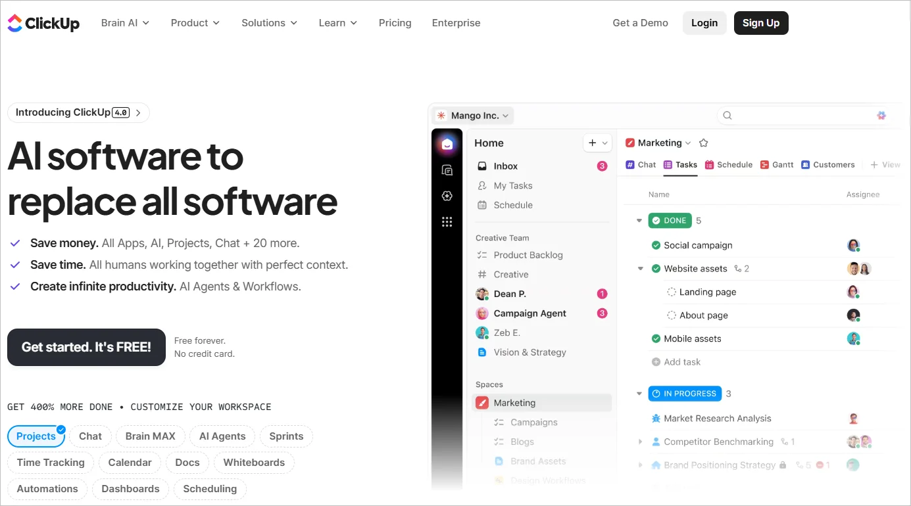Collapse the DONE task group
Viewport: 911px width, 506px height.
639,220
